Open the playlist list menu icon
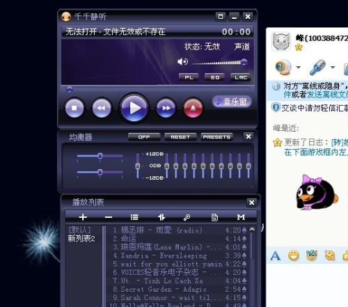The height and width of the screenshot is (307, 348). [x=134, y=217]
